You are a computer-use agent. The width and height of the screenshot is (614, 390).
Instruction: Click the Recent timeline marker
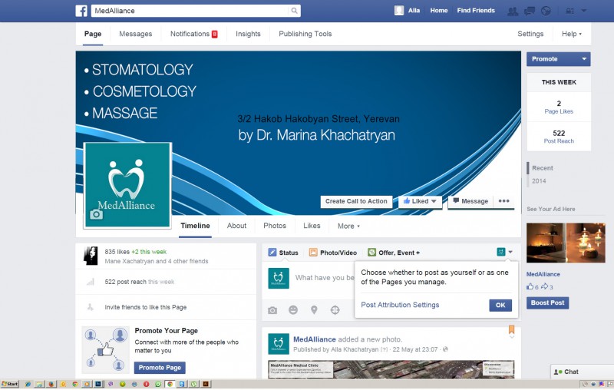click(543, 168)
